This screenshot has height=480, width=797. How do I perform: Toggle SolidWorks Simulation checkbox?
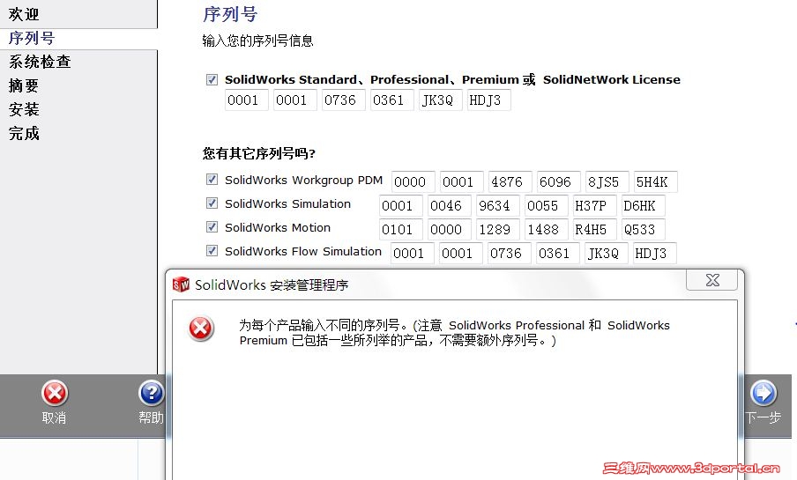pyautogui.click(x=212, y=203)
